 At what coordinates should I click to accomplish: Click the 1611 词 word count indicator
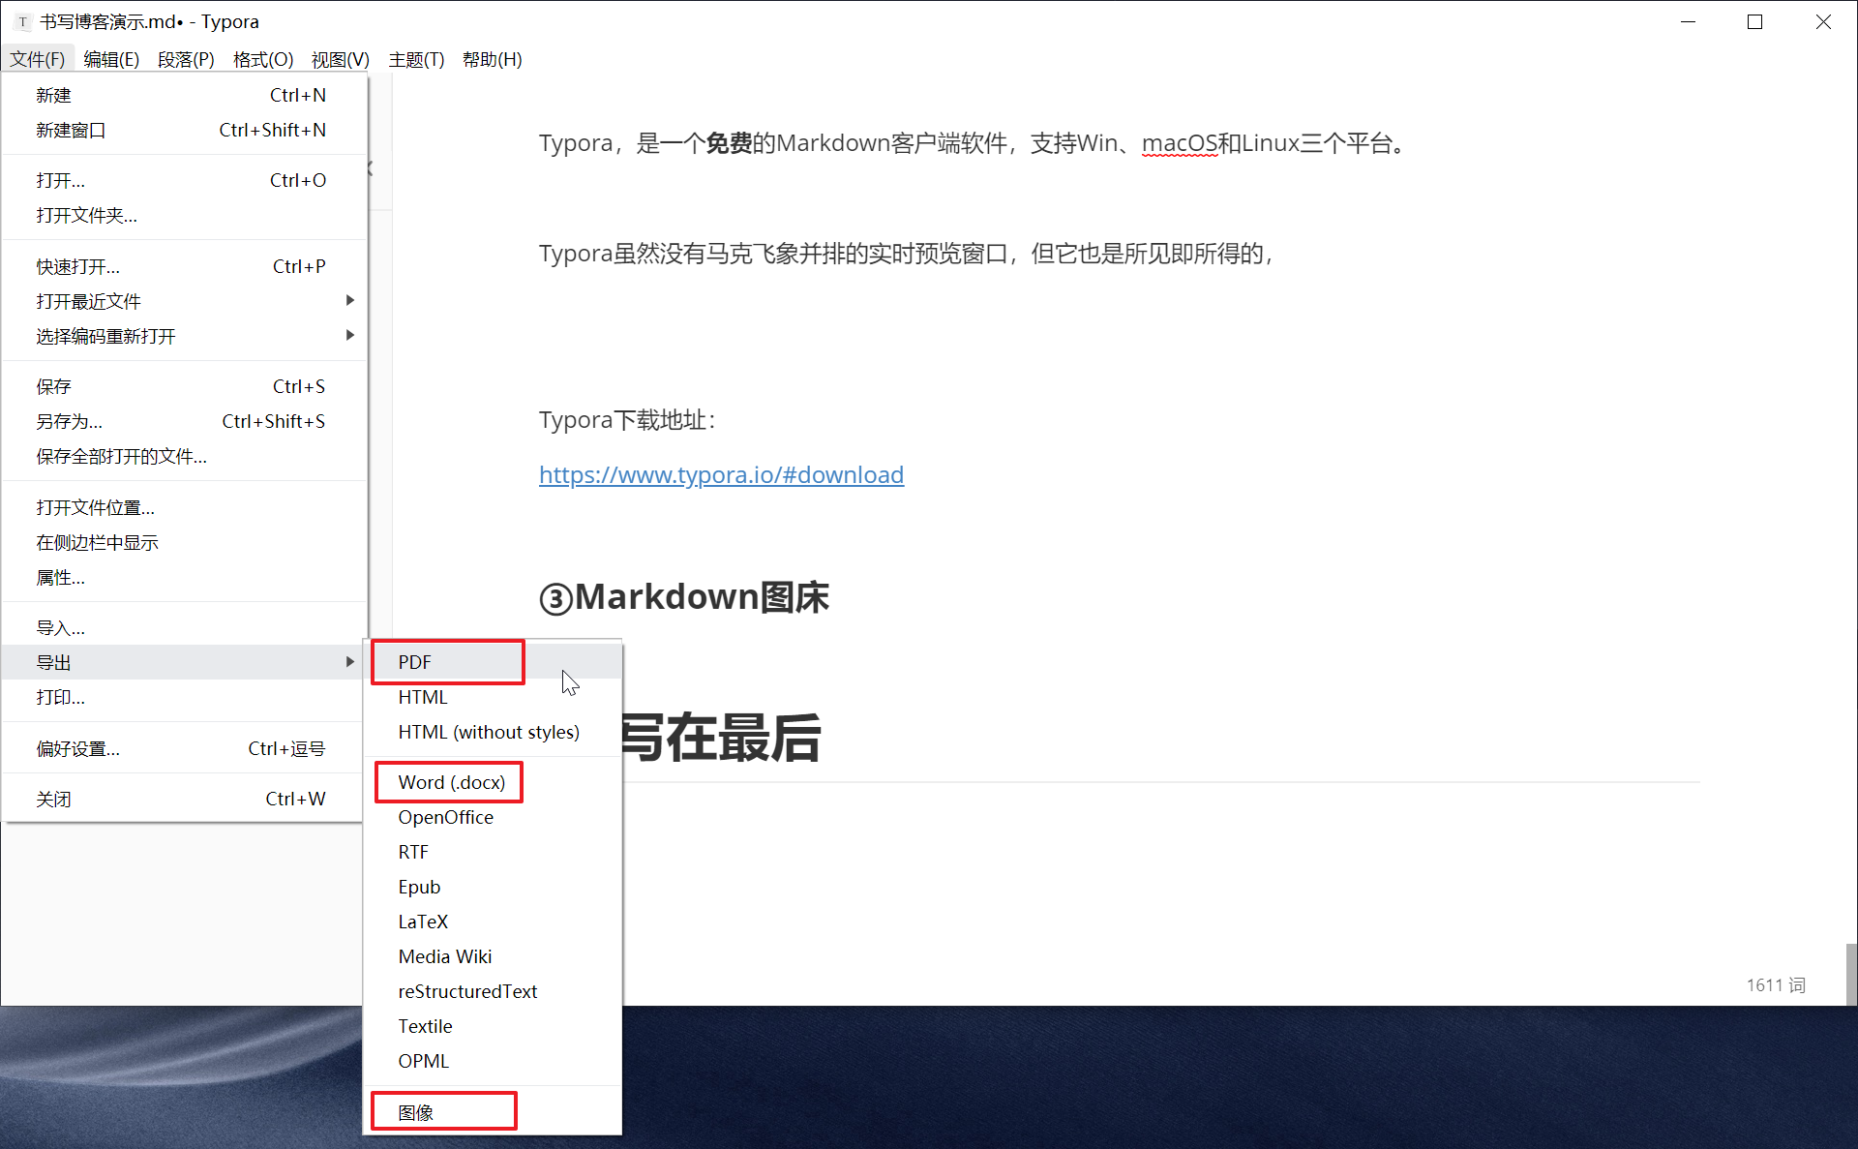[x=1775, y=984]
